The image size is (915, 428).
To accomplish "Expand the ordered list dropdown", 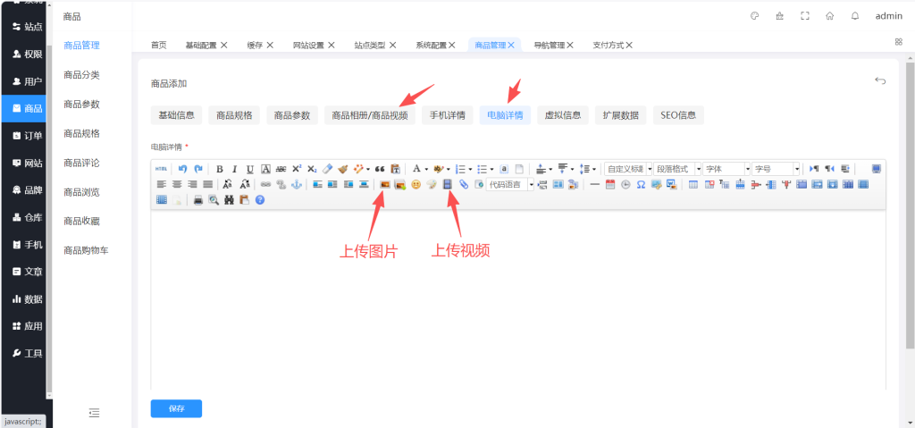I will coord(470,170).
